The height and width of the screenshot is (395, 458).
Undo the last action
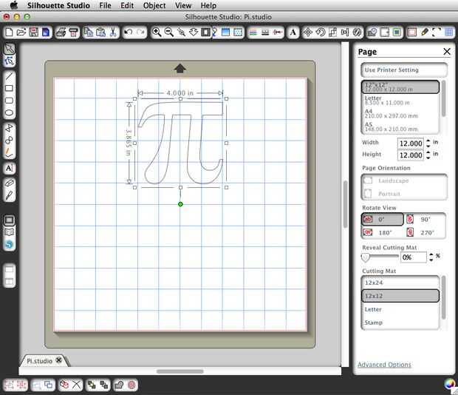tap(129, 32)
